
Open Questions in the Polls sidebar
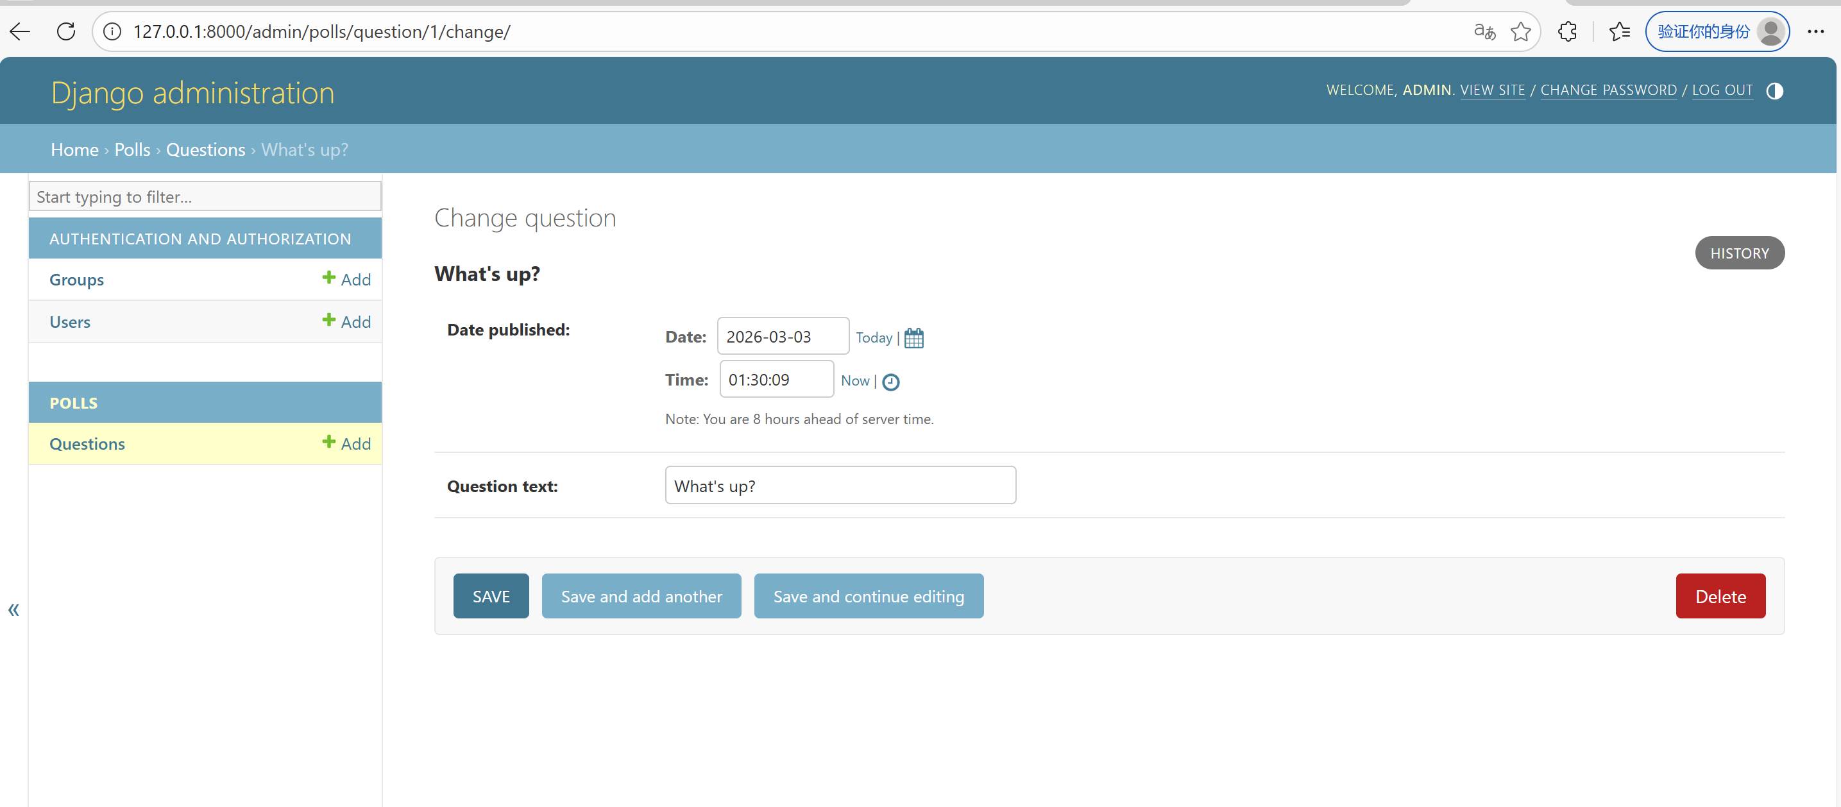pyautogui.click(x=87, y=444)
